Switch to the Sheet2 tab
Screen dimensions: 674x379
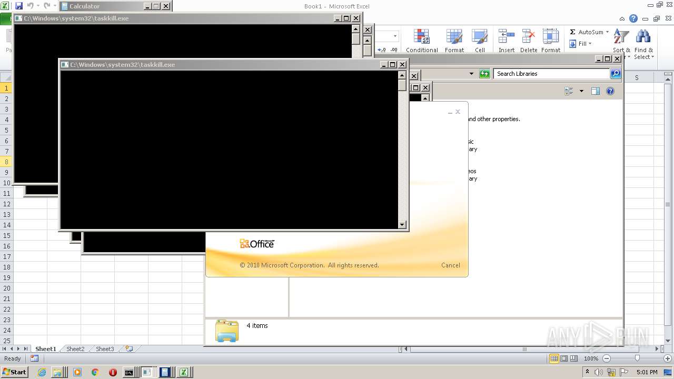(x=75, y=349)
